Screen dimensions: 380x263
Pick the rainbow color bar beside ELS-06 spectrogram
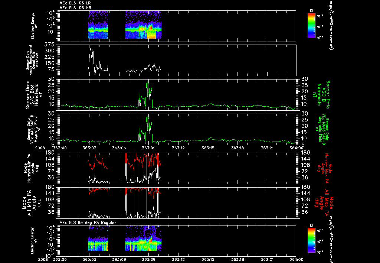pos(311,26)
